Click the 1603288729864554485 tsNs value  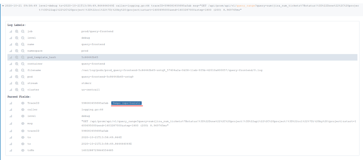point(97,150)
